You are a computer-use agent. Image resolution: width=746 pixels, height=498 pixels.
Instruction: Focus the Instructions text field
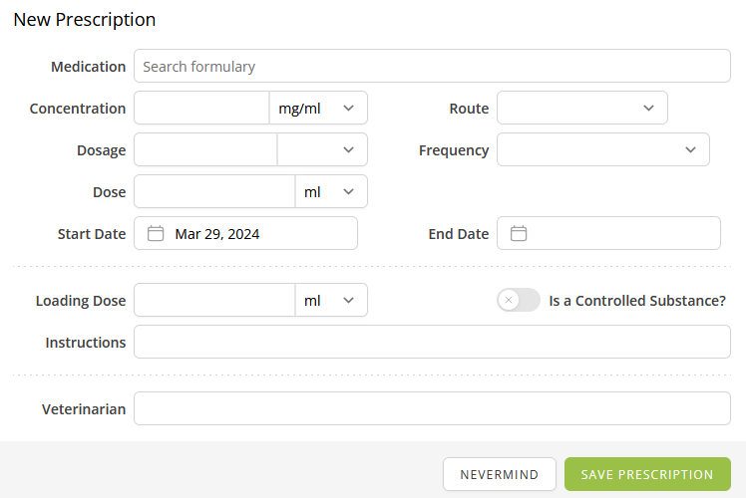432,342
